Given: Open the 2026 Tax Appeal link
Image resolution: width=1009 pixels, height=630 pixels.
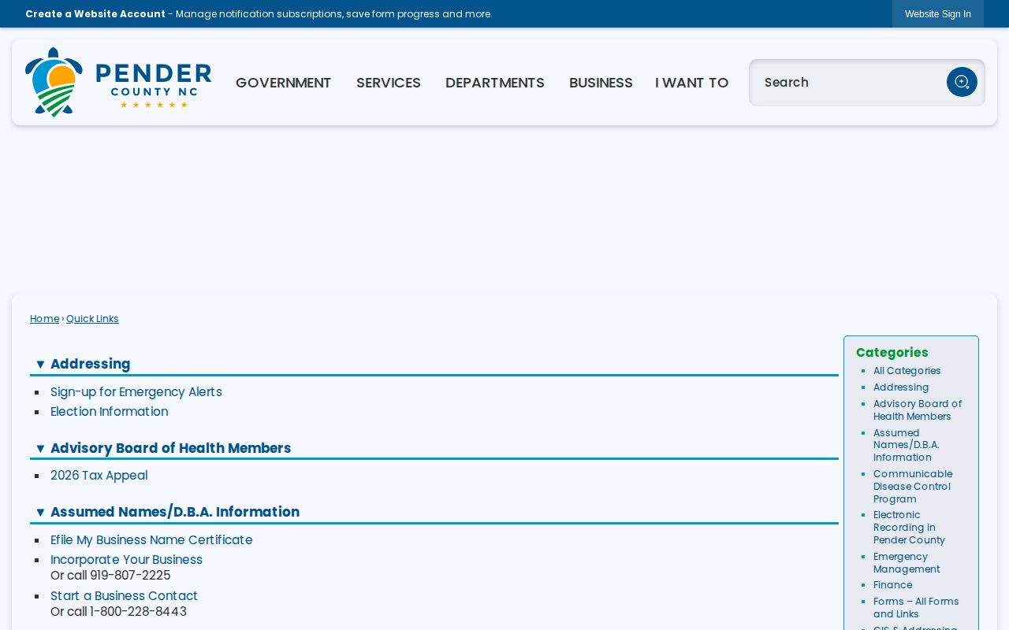Looking at the screenshot, I should [x=99, y=476].
